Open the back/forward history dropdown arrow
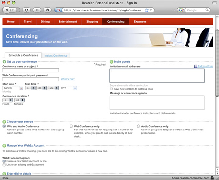The width and height of the screenshot is (219, 180). 19,10
